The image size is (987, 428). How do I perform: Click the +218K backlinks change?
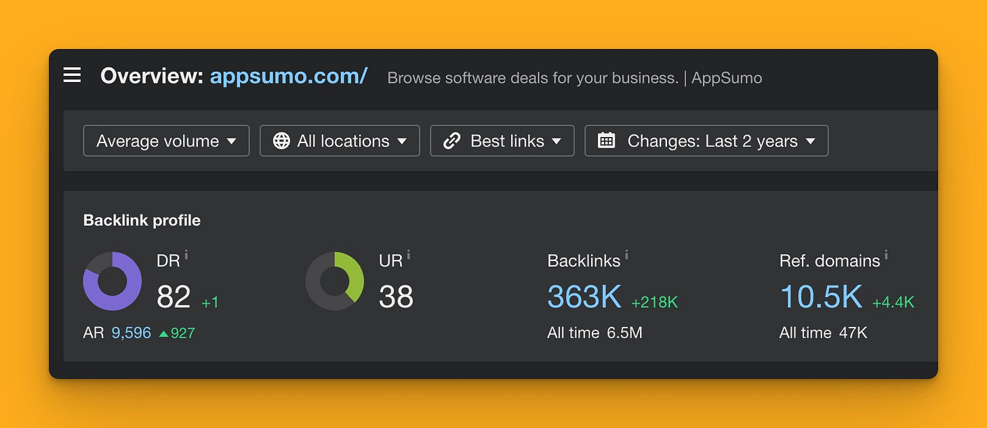click(x=654, y=302)
